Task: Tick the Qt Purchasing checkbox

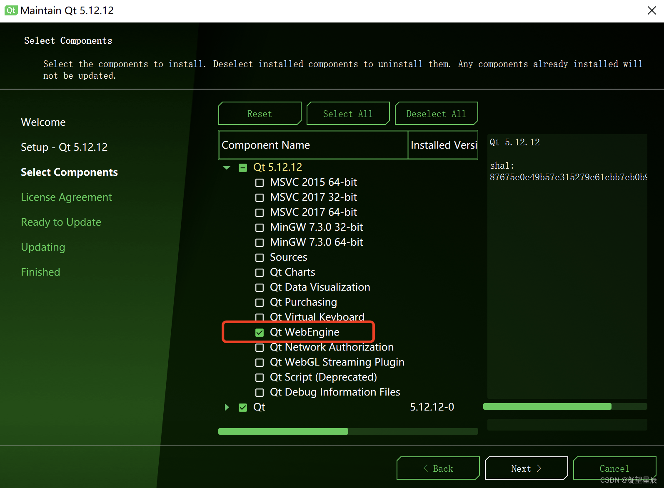Action: [x=260, y=302]
